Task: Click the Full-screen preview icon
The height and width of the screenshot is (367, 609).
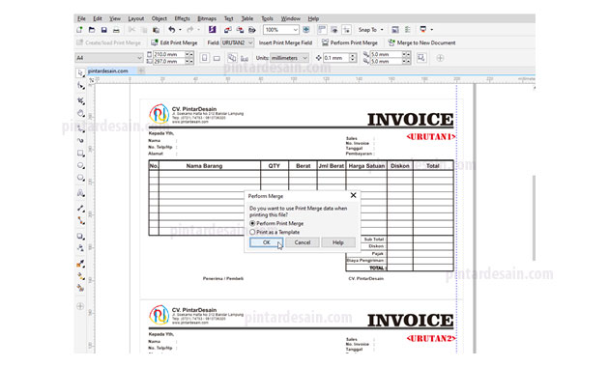Action: pyautogui.click(x=306, y=30)
